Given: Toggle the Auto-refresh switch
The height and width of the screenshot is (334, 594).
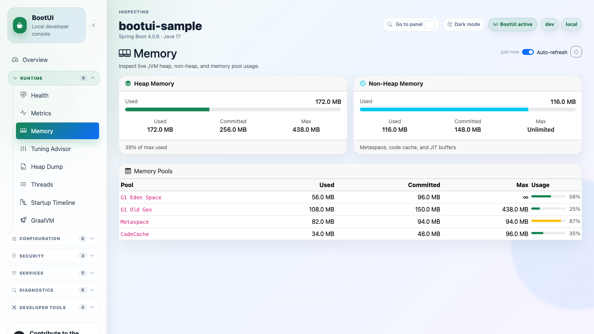Looking at the screenshot, I should coord(528,52).
